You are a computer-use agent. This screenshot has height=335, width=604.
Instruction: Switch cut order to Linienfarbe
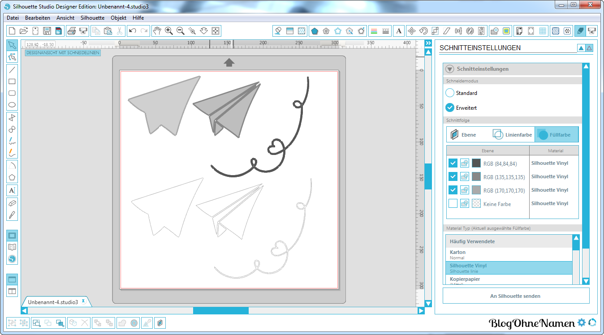(512, 134)
